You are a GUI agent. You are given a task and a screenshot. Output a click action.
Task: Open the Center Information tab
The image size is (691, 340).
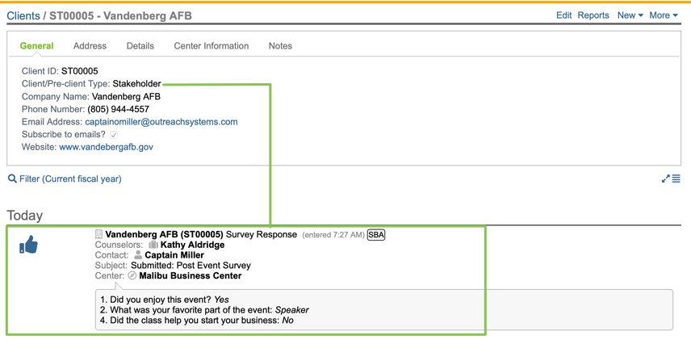click(211, 46)
